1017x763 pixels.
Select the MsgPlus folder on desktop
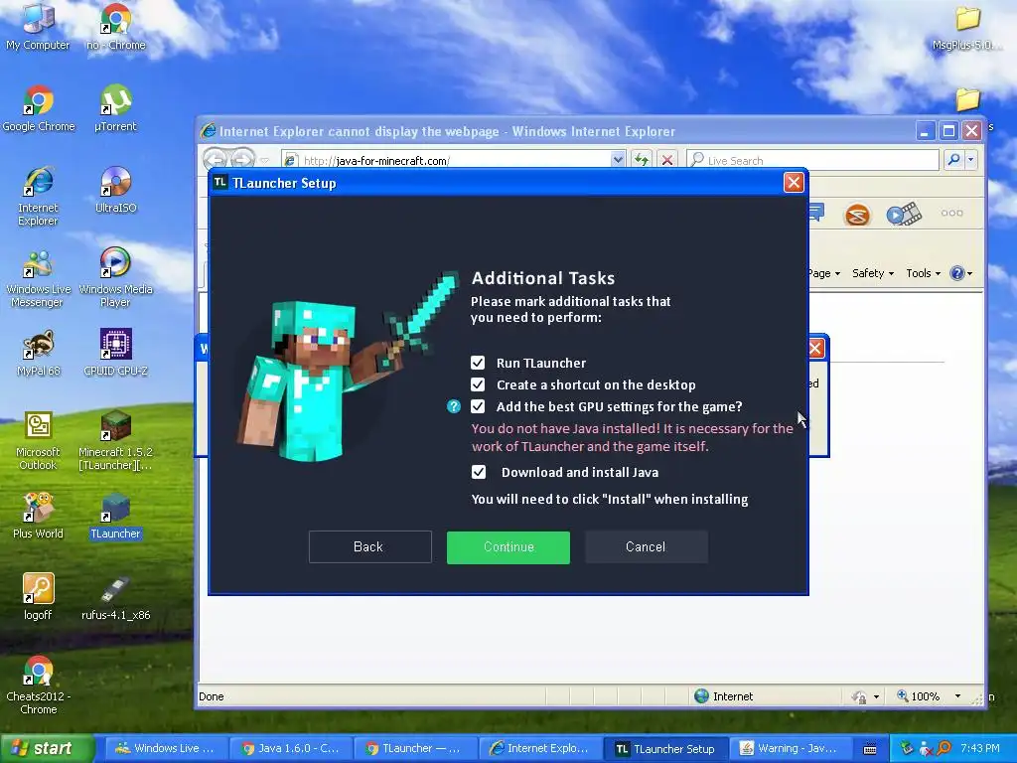[966, 28]
